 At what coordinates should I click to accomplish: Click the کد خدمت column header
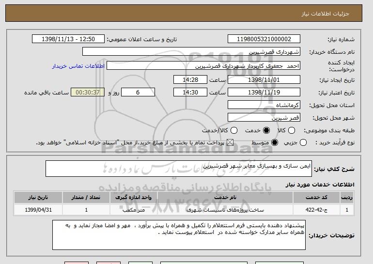pos(316,198)
